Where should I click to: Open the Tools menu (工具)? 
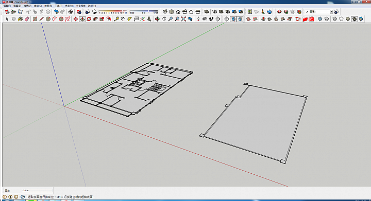click(x=58, y=6)
